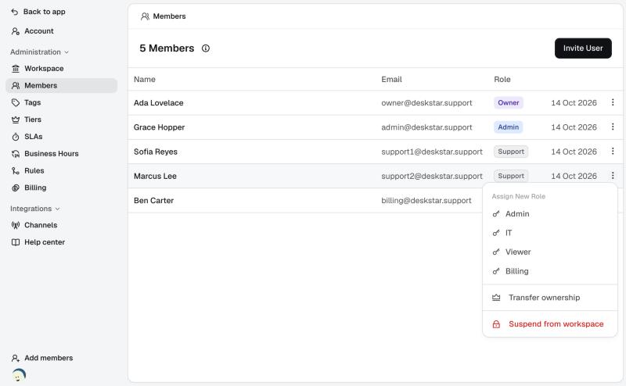Click the crown icon for Transfer ownership
Viewport: 626px width, 386px height.
pos(496,298)
